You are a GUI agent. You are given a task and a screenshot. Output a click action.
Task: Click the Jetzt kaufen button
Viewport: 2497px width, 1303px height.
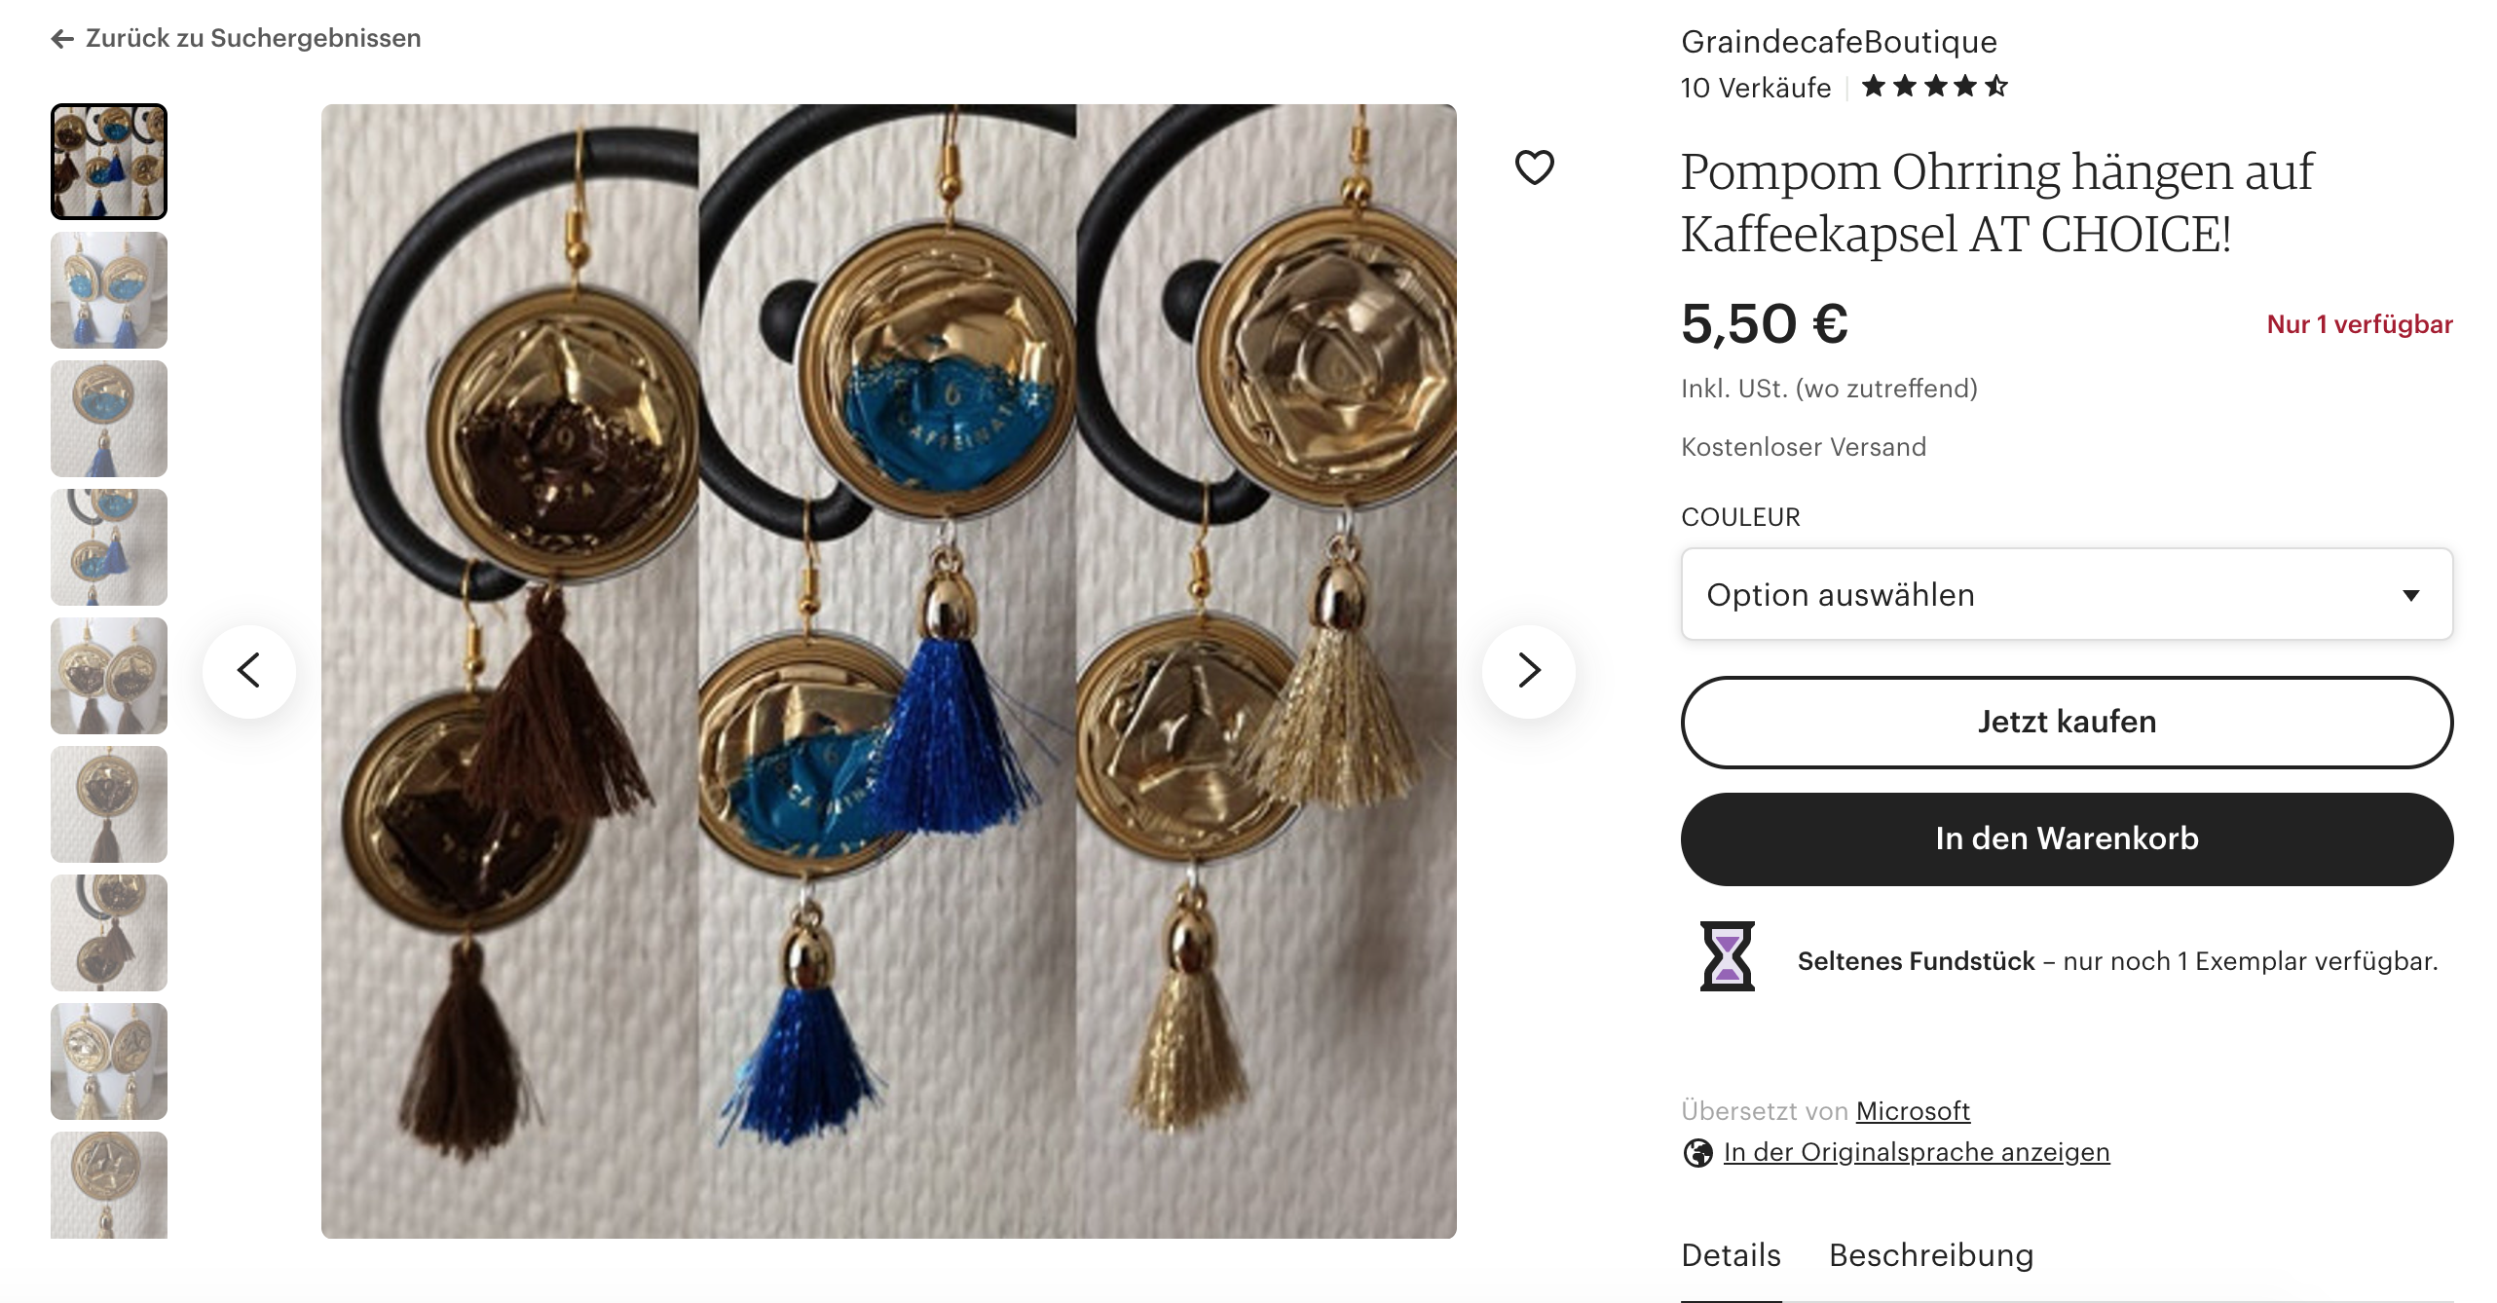click(2067, 722)
